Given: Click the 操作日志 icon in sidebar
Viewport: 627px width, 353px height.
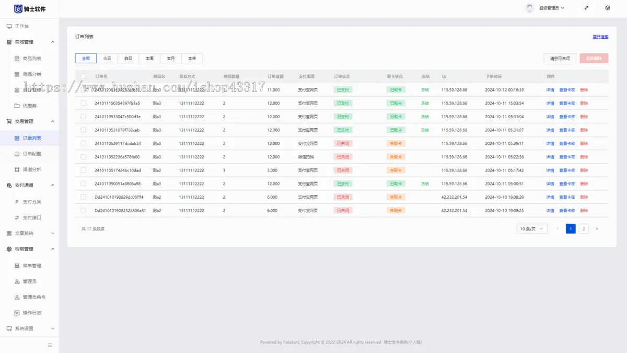Looking at the screenshot, I should [17, 313].
